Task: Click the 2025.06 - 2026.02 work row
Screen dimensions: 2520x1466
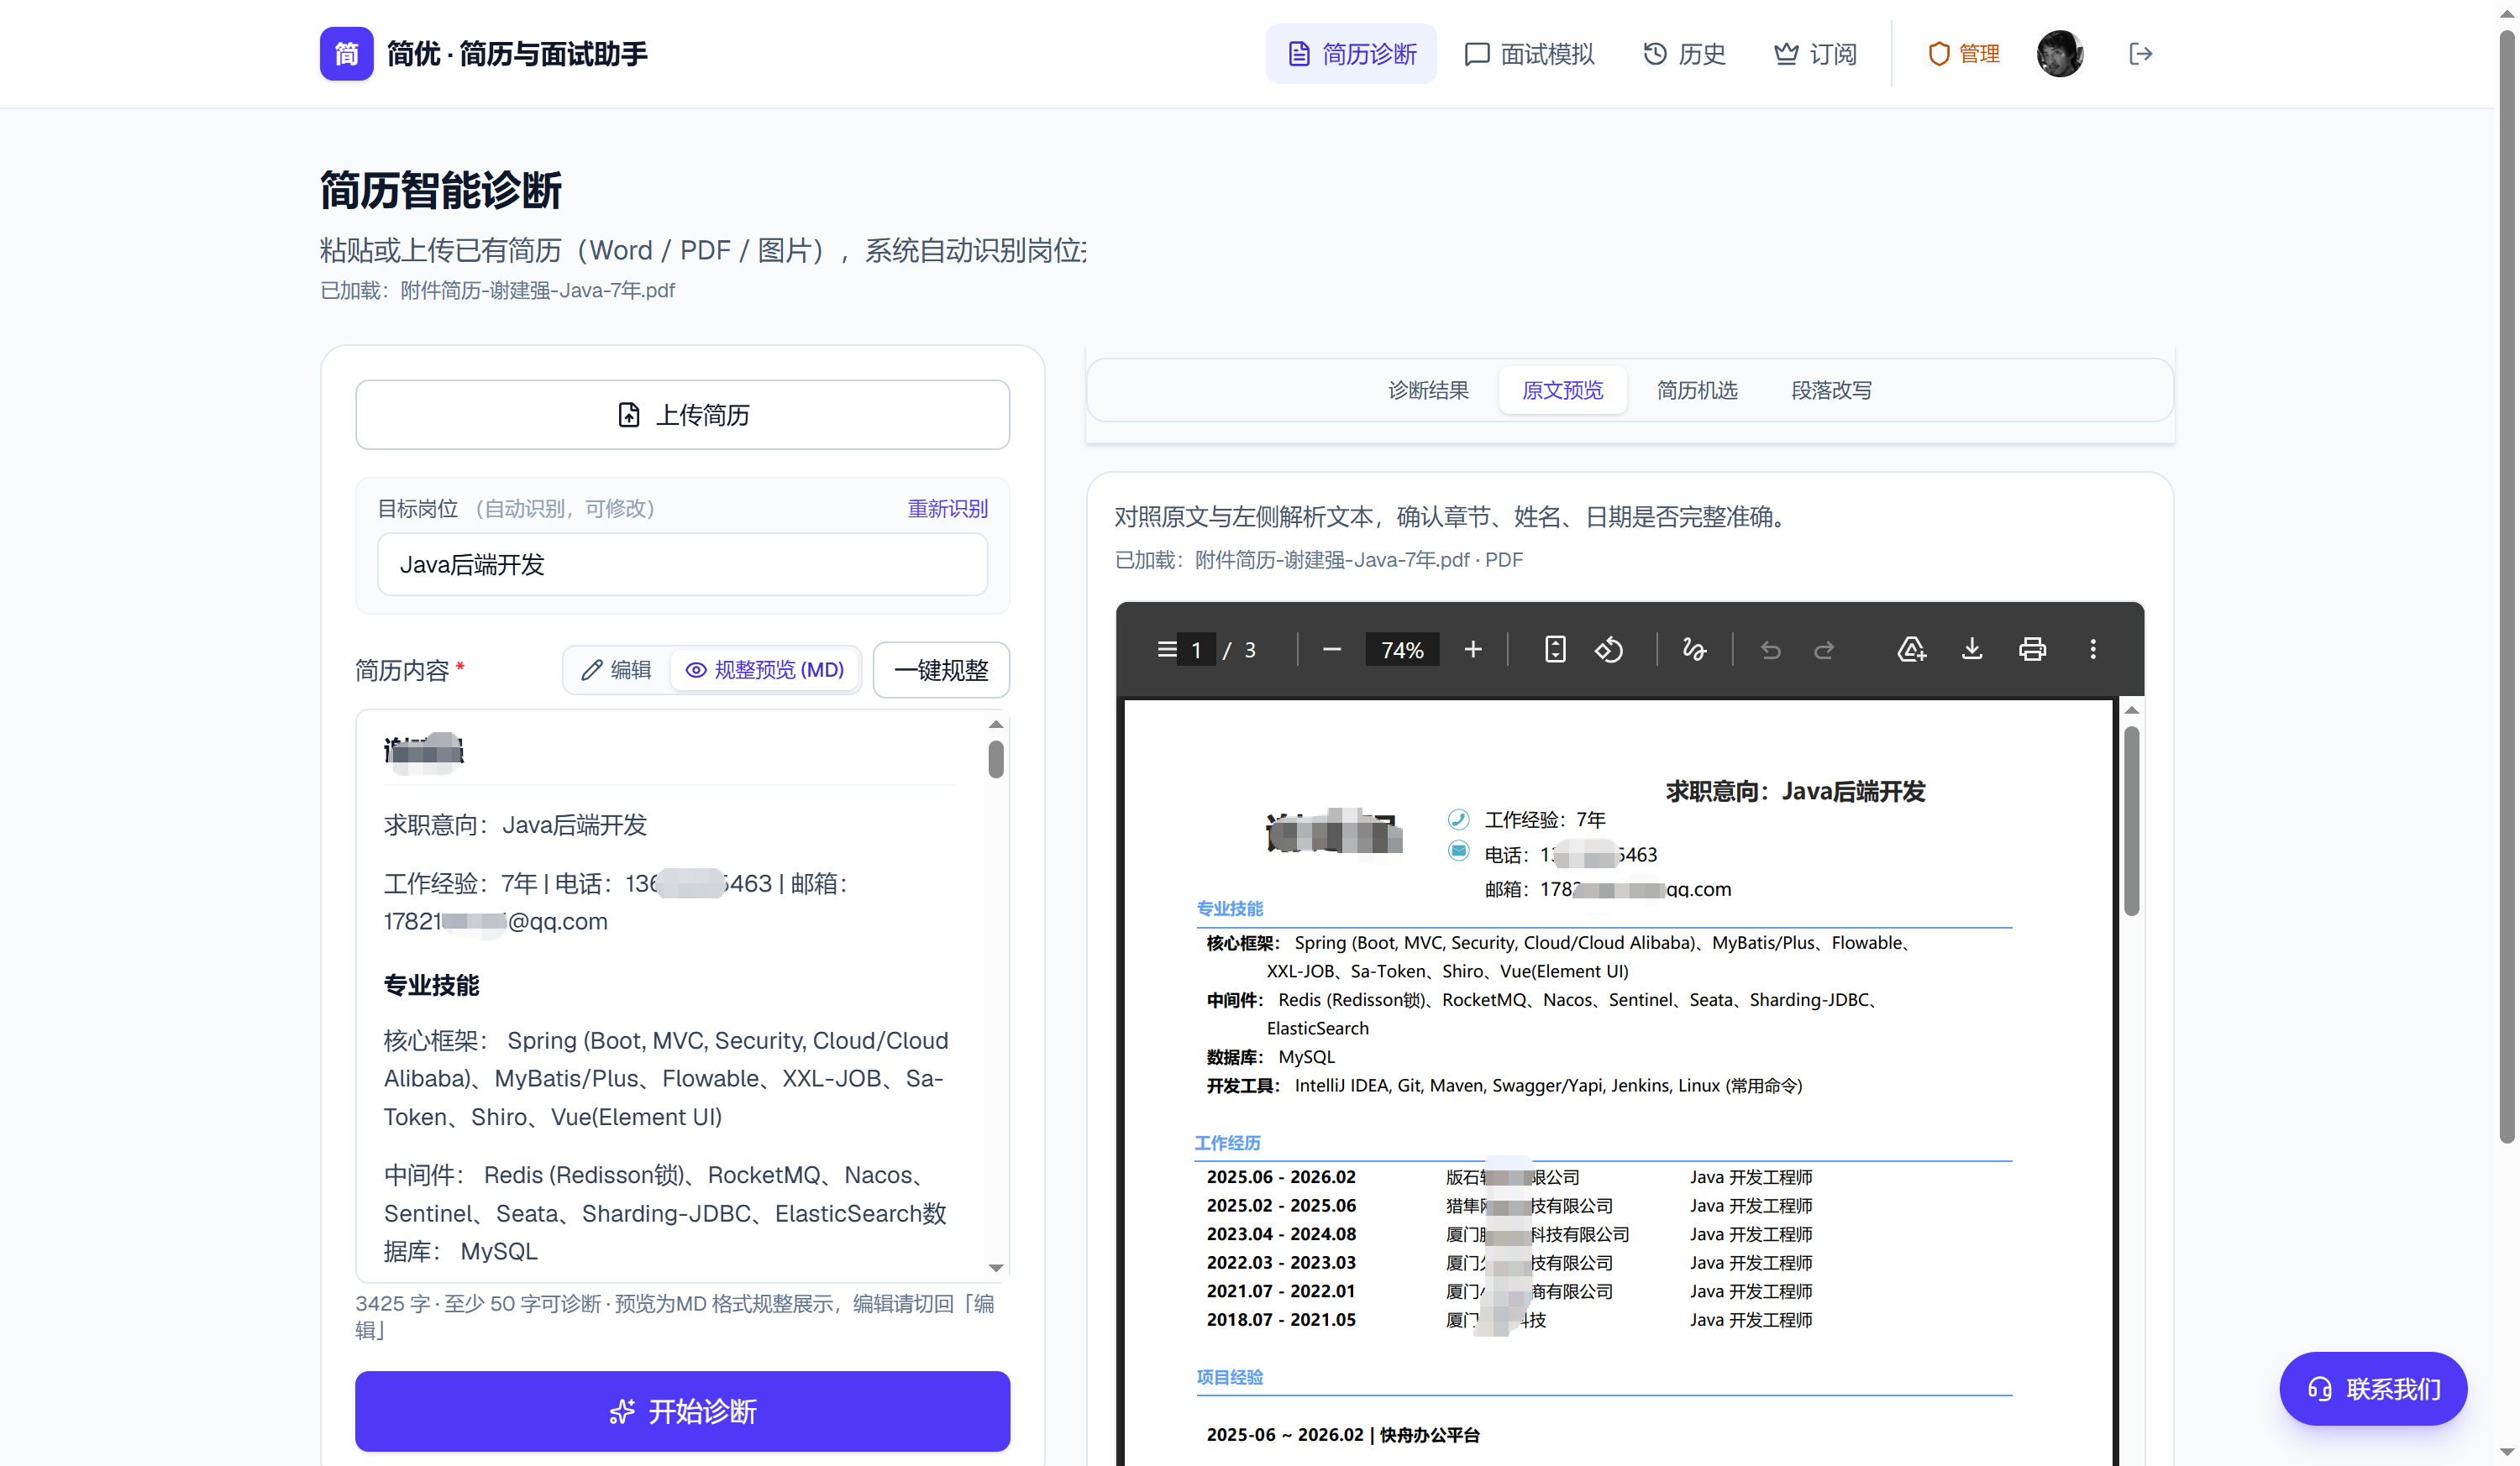Action: click(1509, 1176)
